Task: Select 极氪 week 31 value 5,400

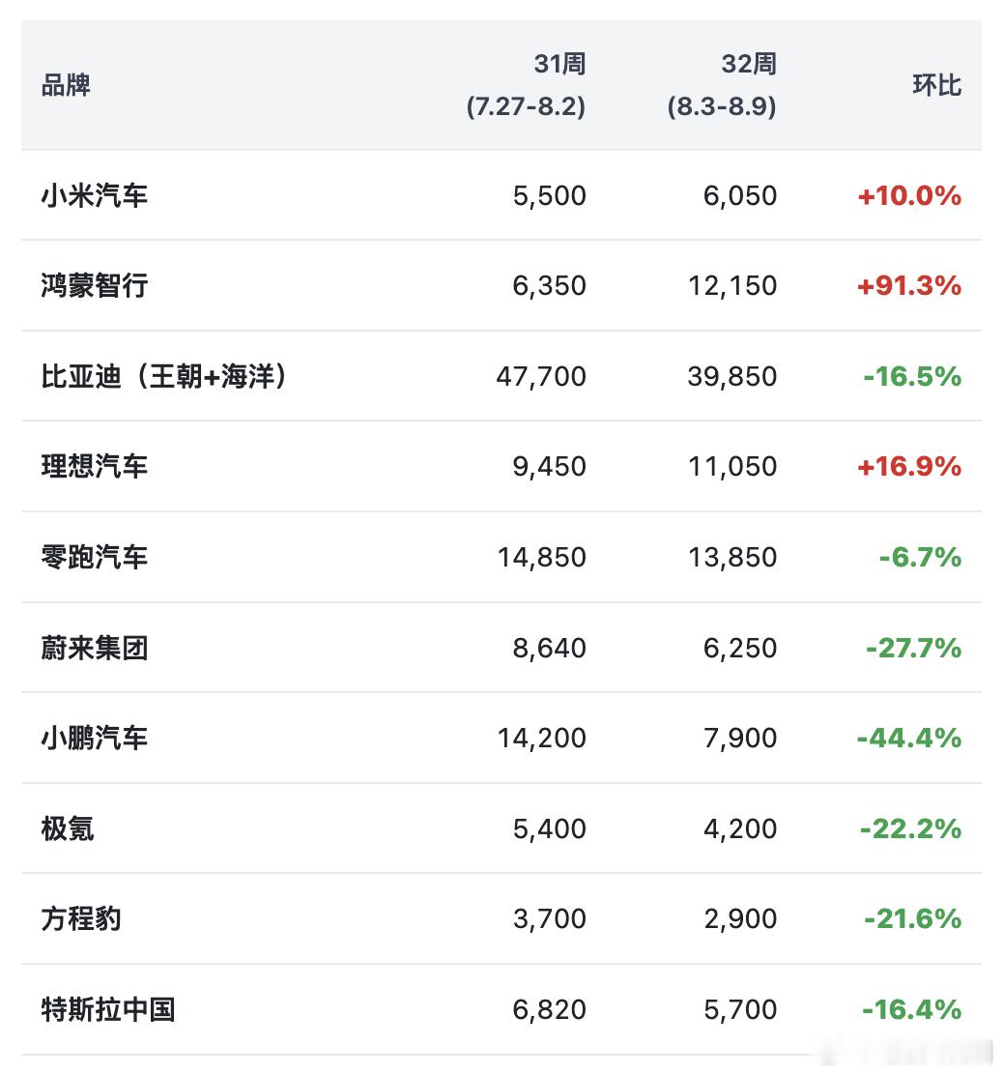Action: [550, 828]
